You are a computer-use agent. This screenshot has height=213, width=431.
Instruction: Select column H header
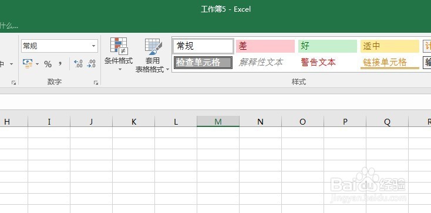point(14,121)
